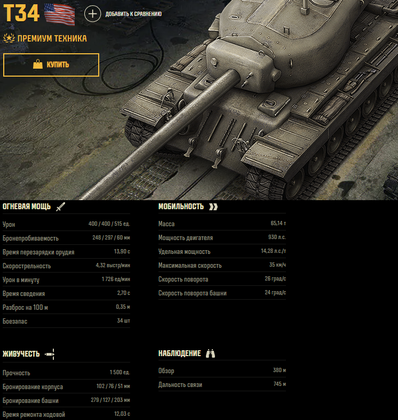Click the Наблюдение binoculars icon

210,353
